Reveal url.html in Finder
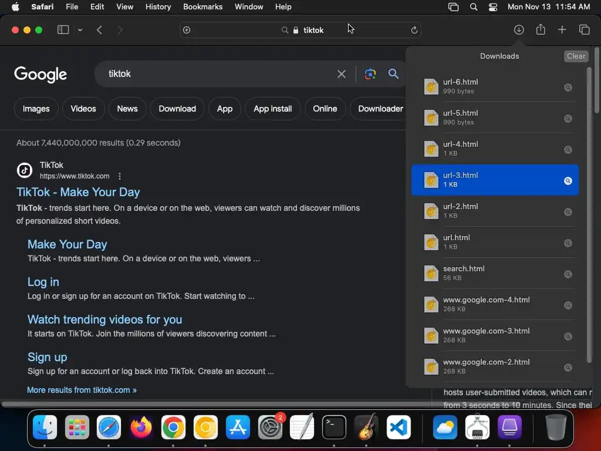Screen dimensions: 601x451 coord(568,243)
